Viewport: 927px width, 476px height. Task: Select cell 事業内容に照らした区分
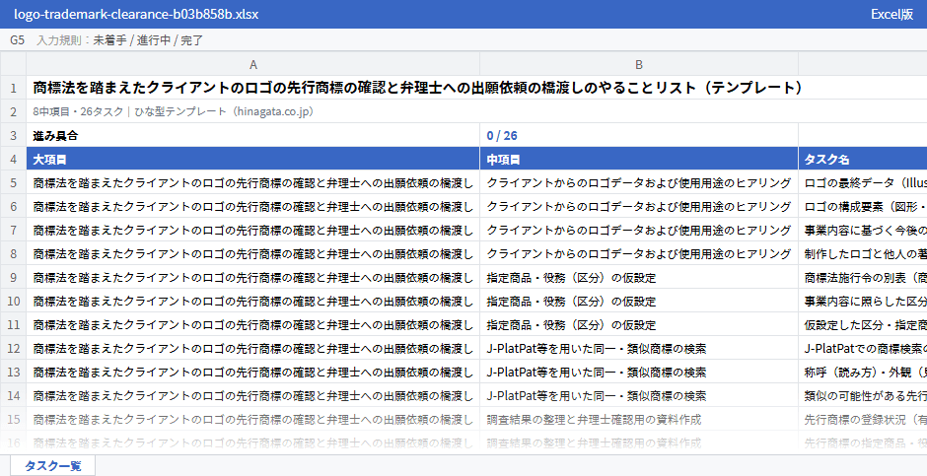[863, 301]
